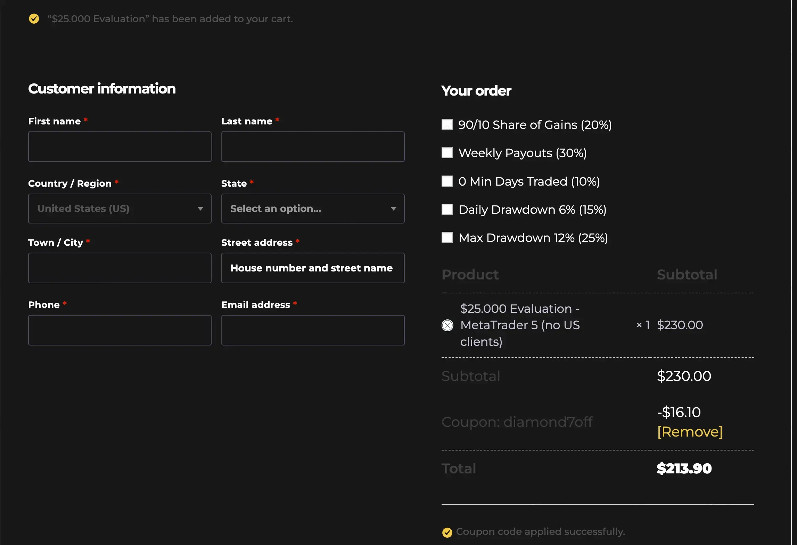Toggle 0 Min Days Traded checkbox
This screenshot has height=545, width=797.
447,181
